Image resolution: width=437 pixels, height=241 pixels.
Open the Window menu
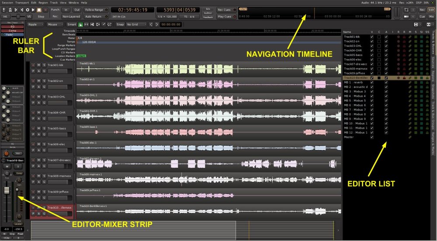point(73,3)
